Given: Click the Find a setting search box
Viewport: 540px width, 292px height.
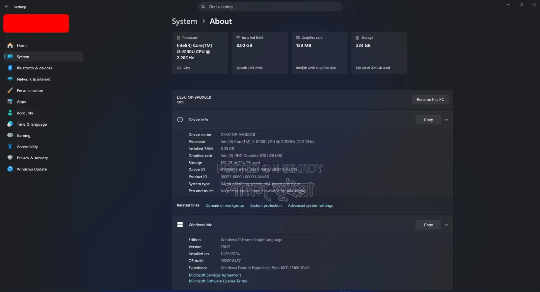Looking at the screenshot, I should point(270,7).
